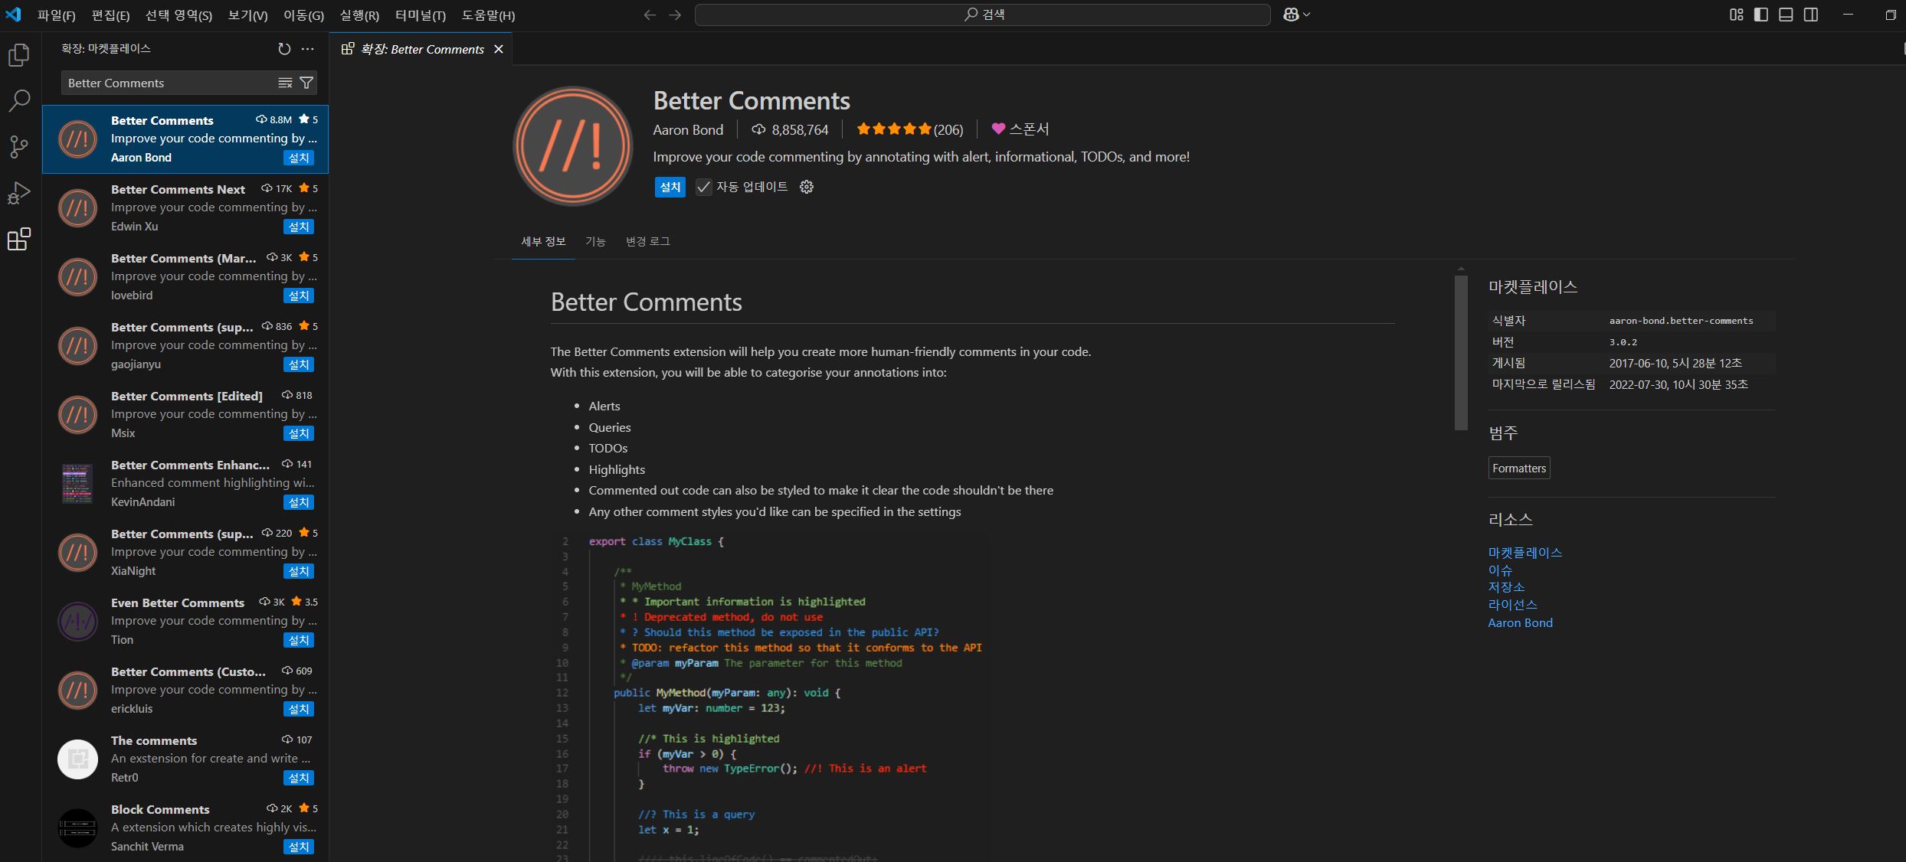Click the Formatters category tag
The height and width of the screenshot is (862, 1906).
pyautogui.click(x=1519, y=468)
